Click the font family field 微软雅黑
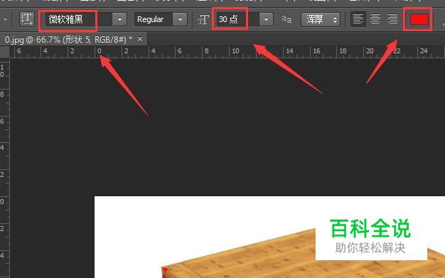The image size is (445, 278). (78, 19)
